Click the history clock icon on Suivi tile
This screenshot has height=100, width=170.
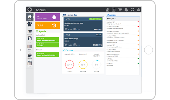54,25
